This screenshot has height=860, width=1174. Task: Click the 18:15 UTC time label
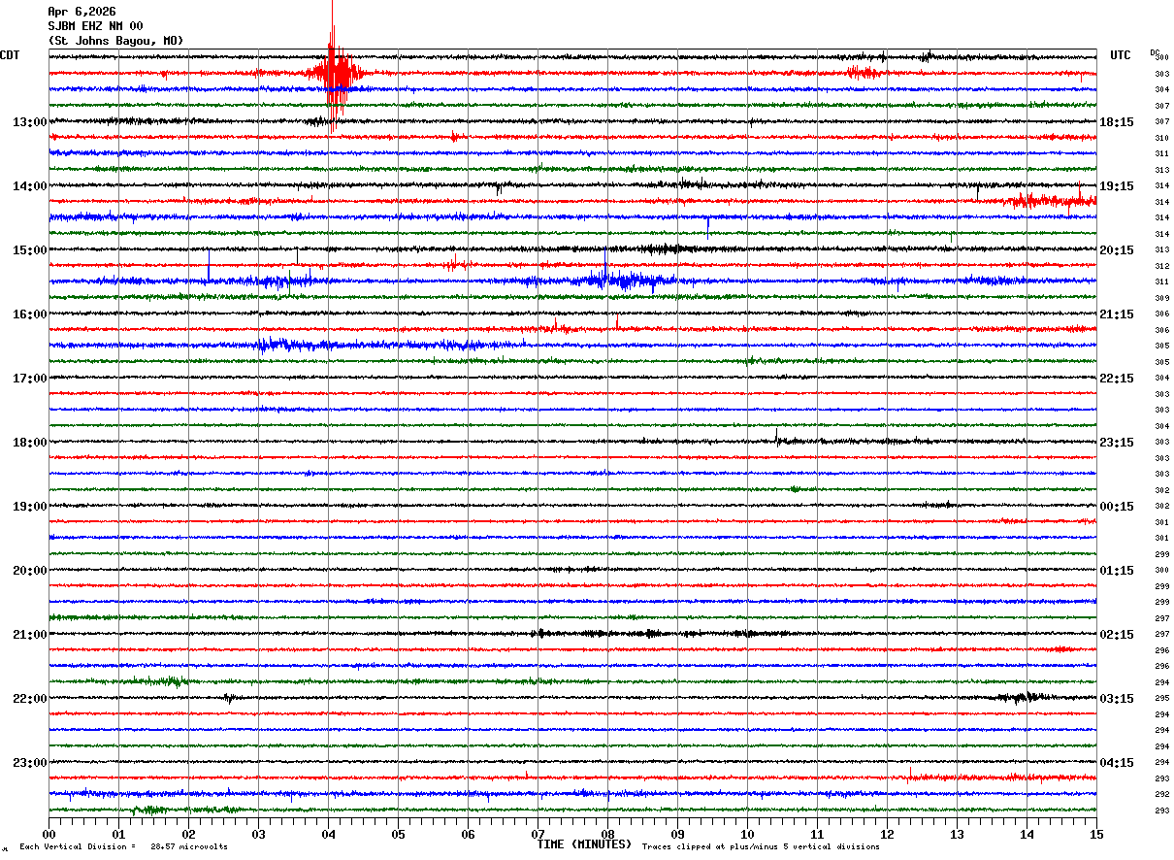point(1116,122)
